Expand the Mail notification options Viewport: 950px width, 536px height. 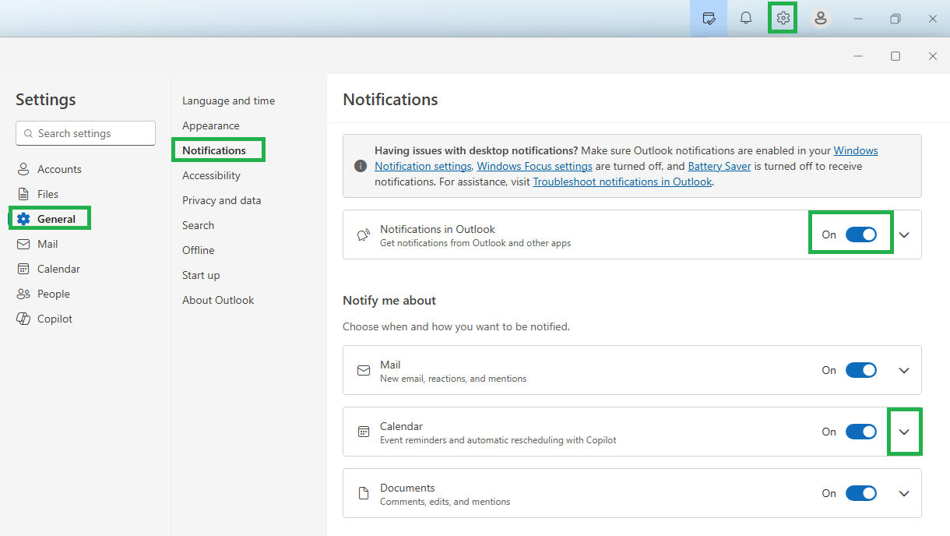point(904,371)
